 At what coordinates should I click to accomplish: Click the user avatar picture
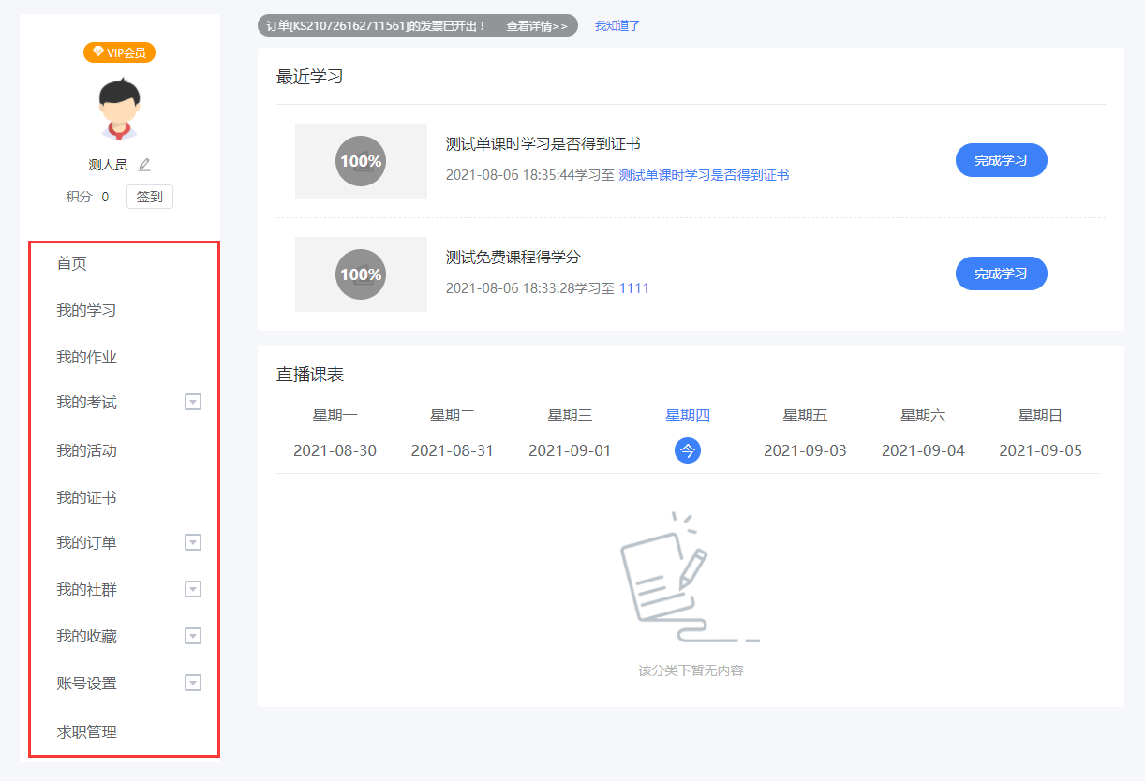[119, 108]
